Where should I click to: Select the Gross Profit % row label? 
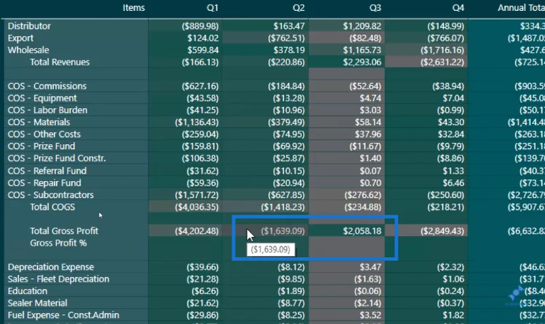click(x=58, y=243)
